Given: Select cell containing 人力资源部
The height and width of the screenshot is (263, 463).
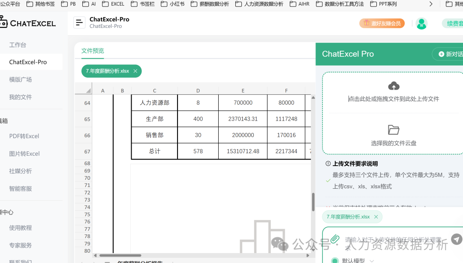Looking at the screenshot, I should 154,103.
